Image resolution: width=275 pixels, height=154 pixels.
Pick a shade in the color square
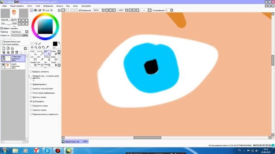coord(45,27)
